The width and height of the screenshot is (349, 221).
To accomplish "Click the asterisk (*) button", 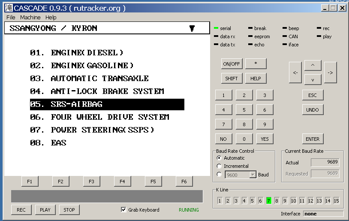I will pyautogui.click(x=256, y=64).
